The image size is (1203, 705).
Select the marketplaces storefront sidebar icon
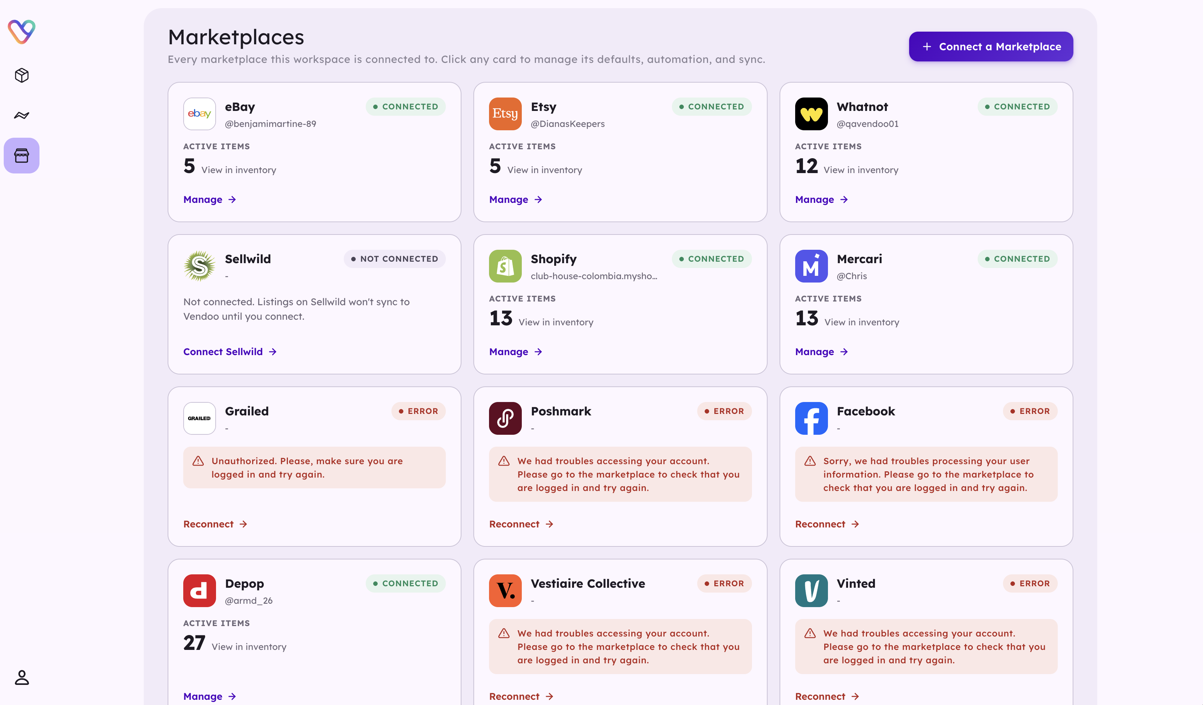coord(22,156)
